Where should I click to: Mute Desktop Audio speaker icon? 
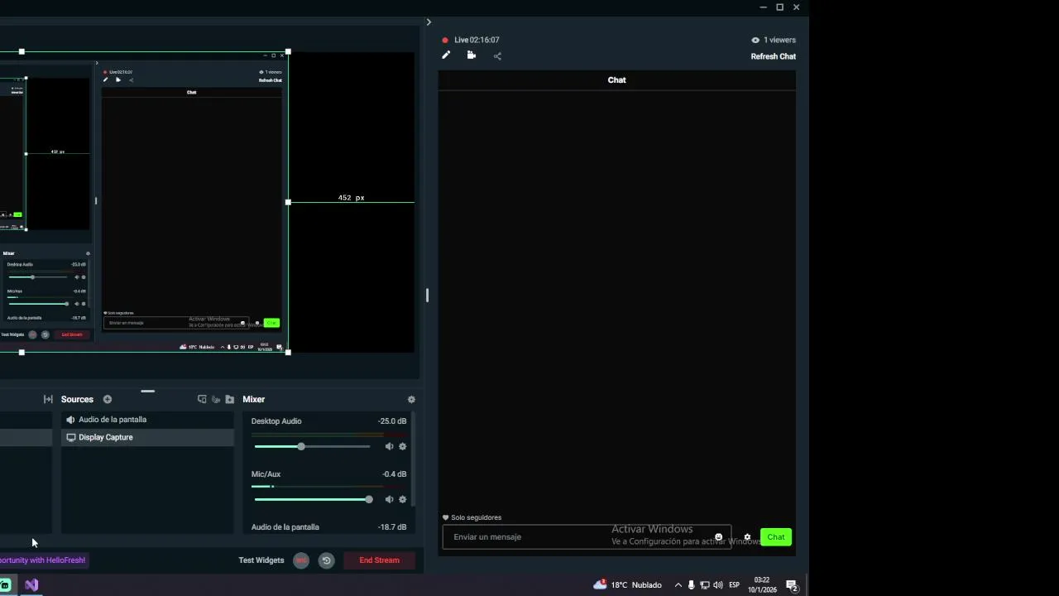[389, 446]
